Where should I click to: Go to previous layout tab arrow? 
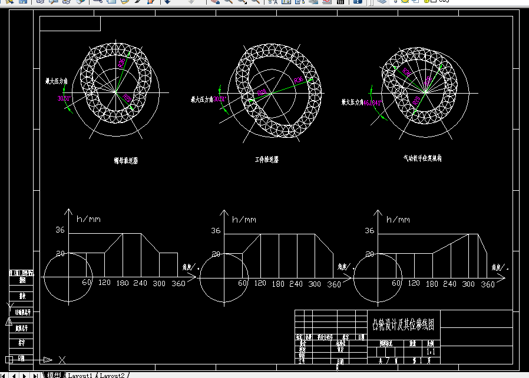coord(14,375)
